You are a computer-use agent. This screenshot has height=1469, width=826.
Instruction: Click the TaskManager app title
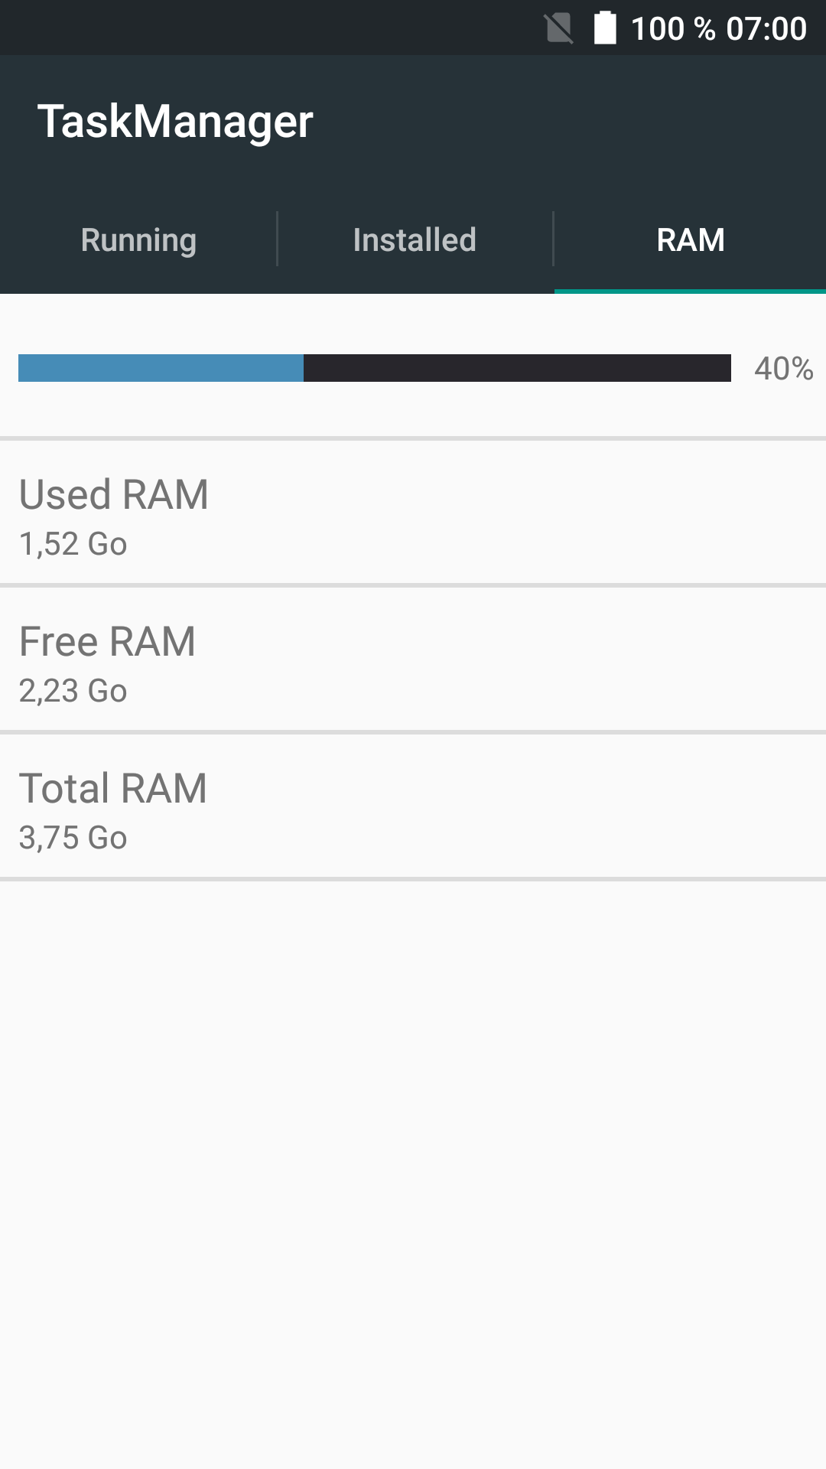point(175,121)
